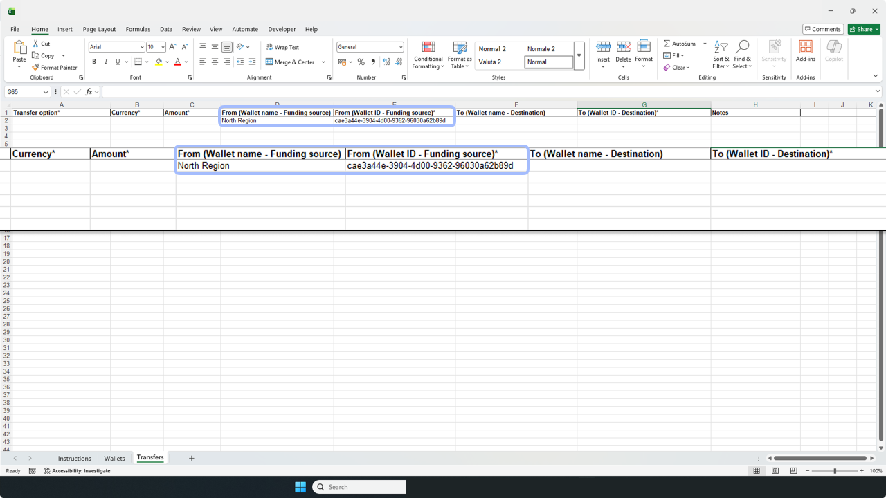Open Sort & Filter icon
The height and width of the screenshot is (498, 886).
[721, 47]
